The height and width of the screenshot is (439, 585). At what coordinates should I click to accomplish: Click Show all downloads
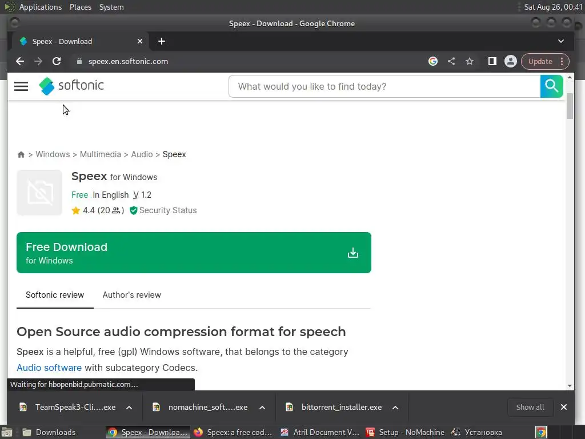(530, 407)
